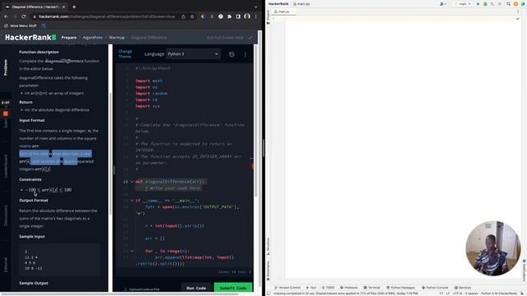Click the browser back arrow

point(6,16)
